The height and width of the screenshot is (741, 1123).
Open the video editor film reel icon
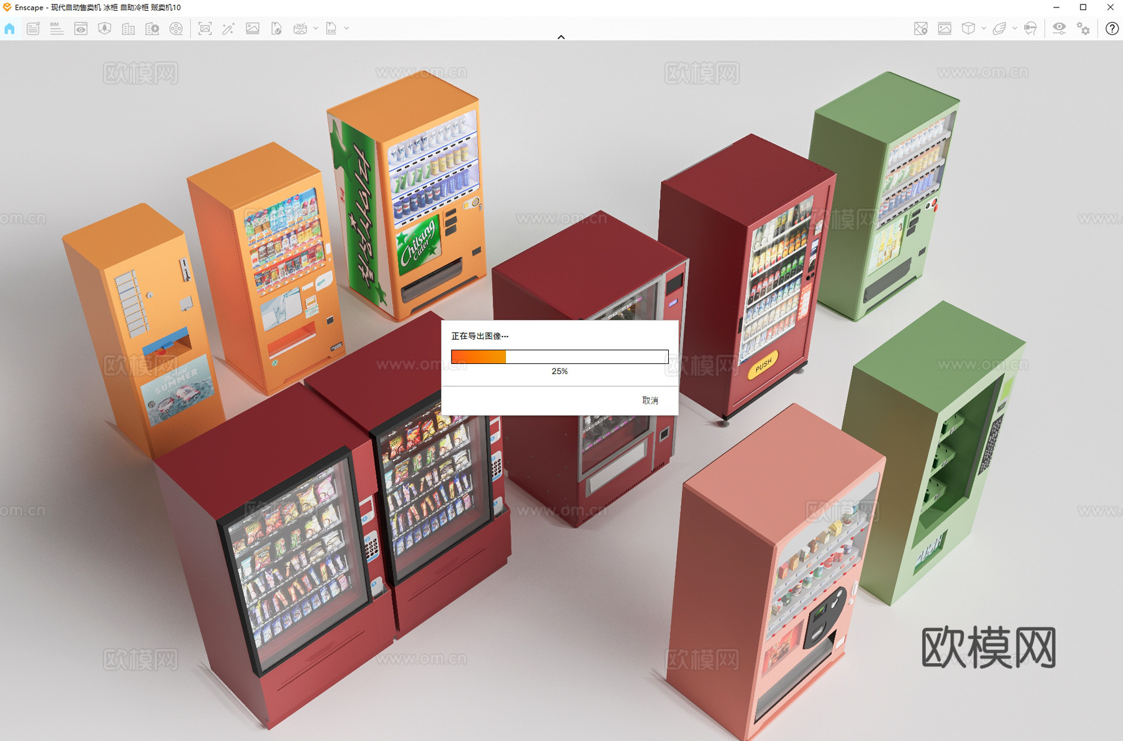[x=177, y=29]
